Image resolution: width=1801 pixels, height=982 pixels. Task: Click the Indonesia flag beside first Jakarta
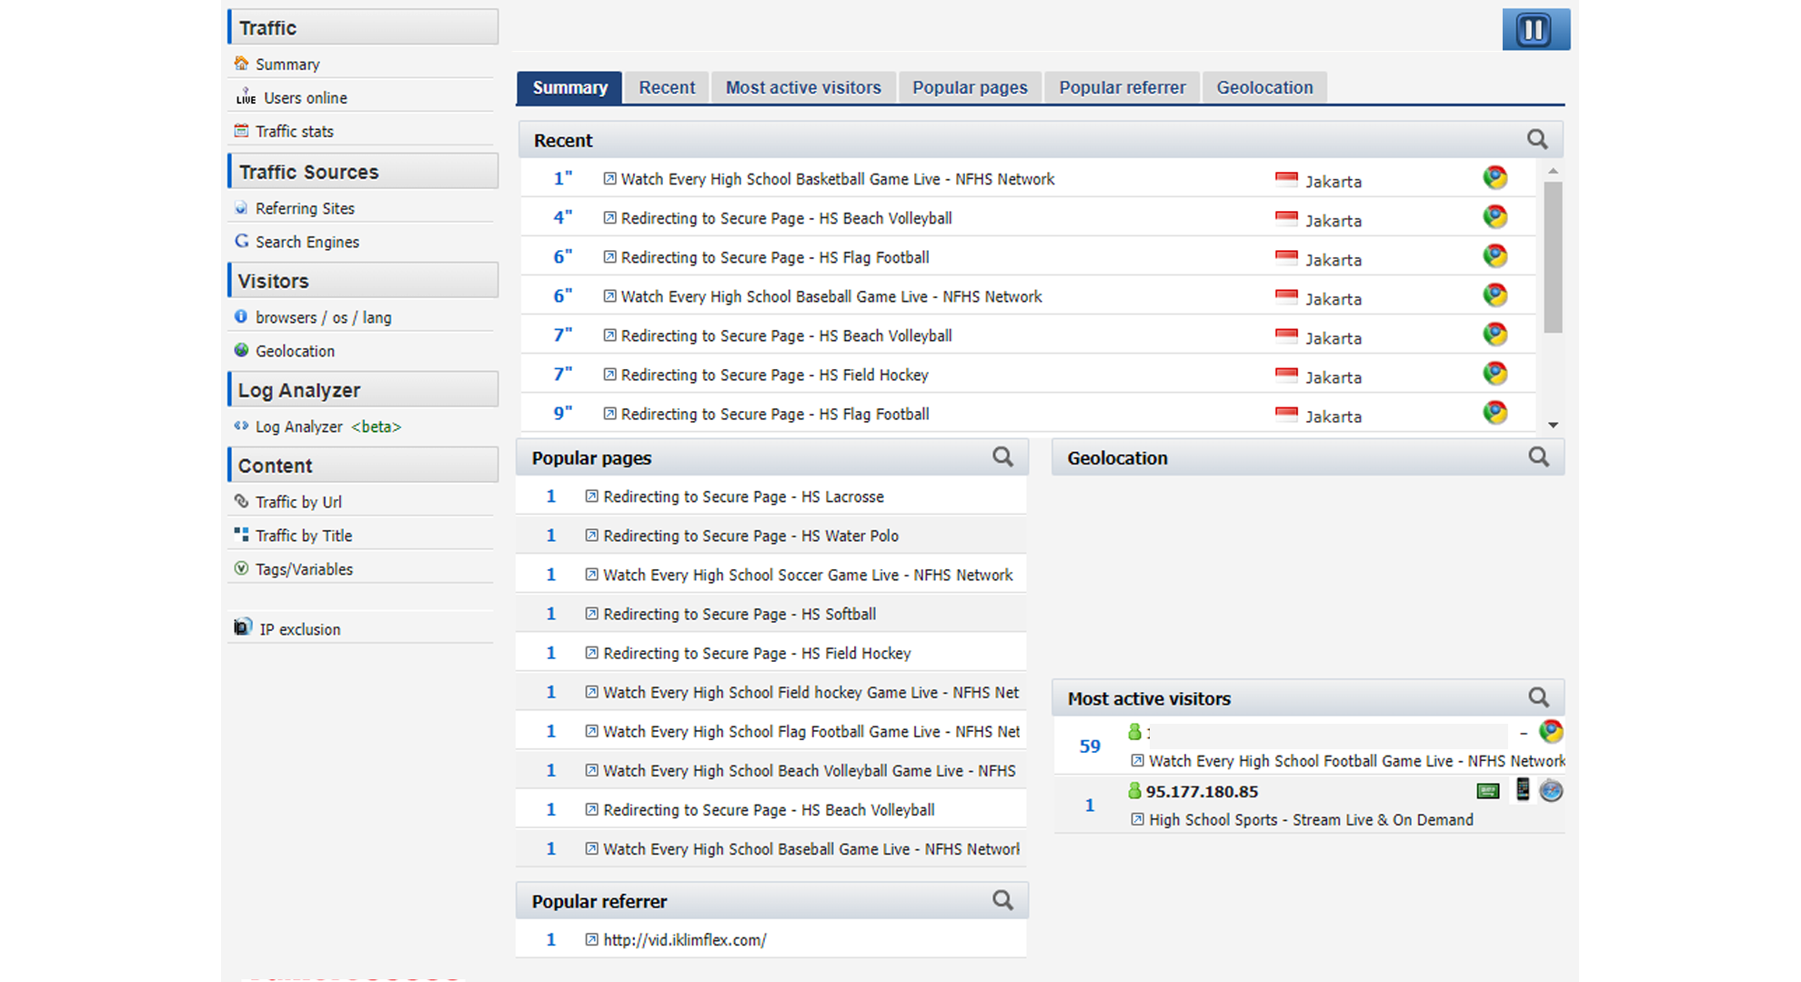point(1286,179)
